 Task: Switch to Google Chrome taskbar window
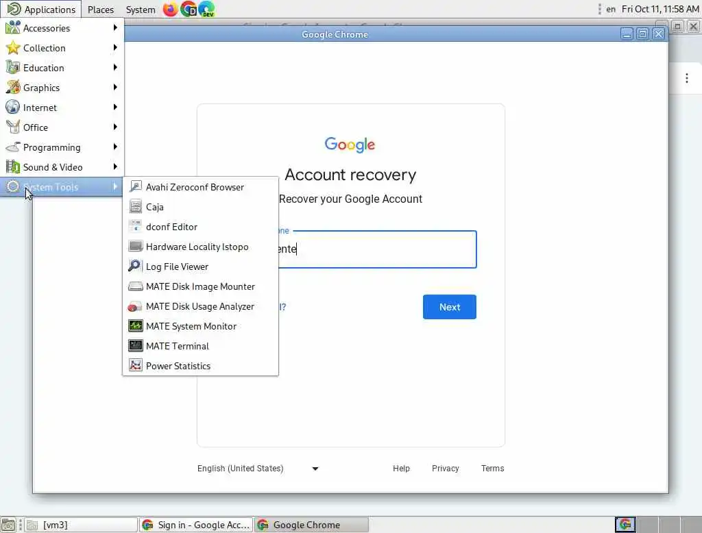[x=312, y=525]
